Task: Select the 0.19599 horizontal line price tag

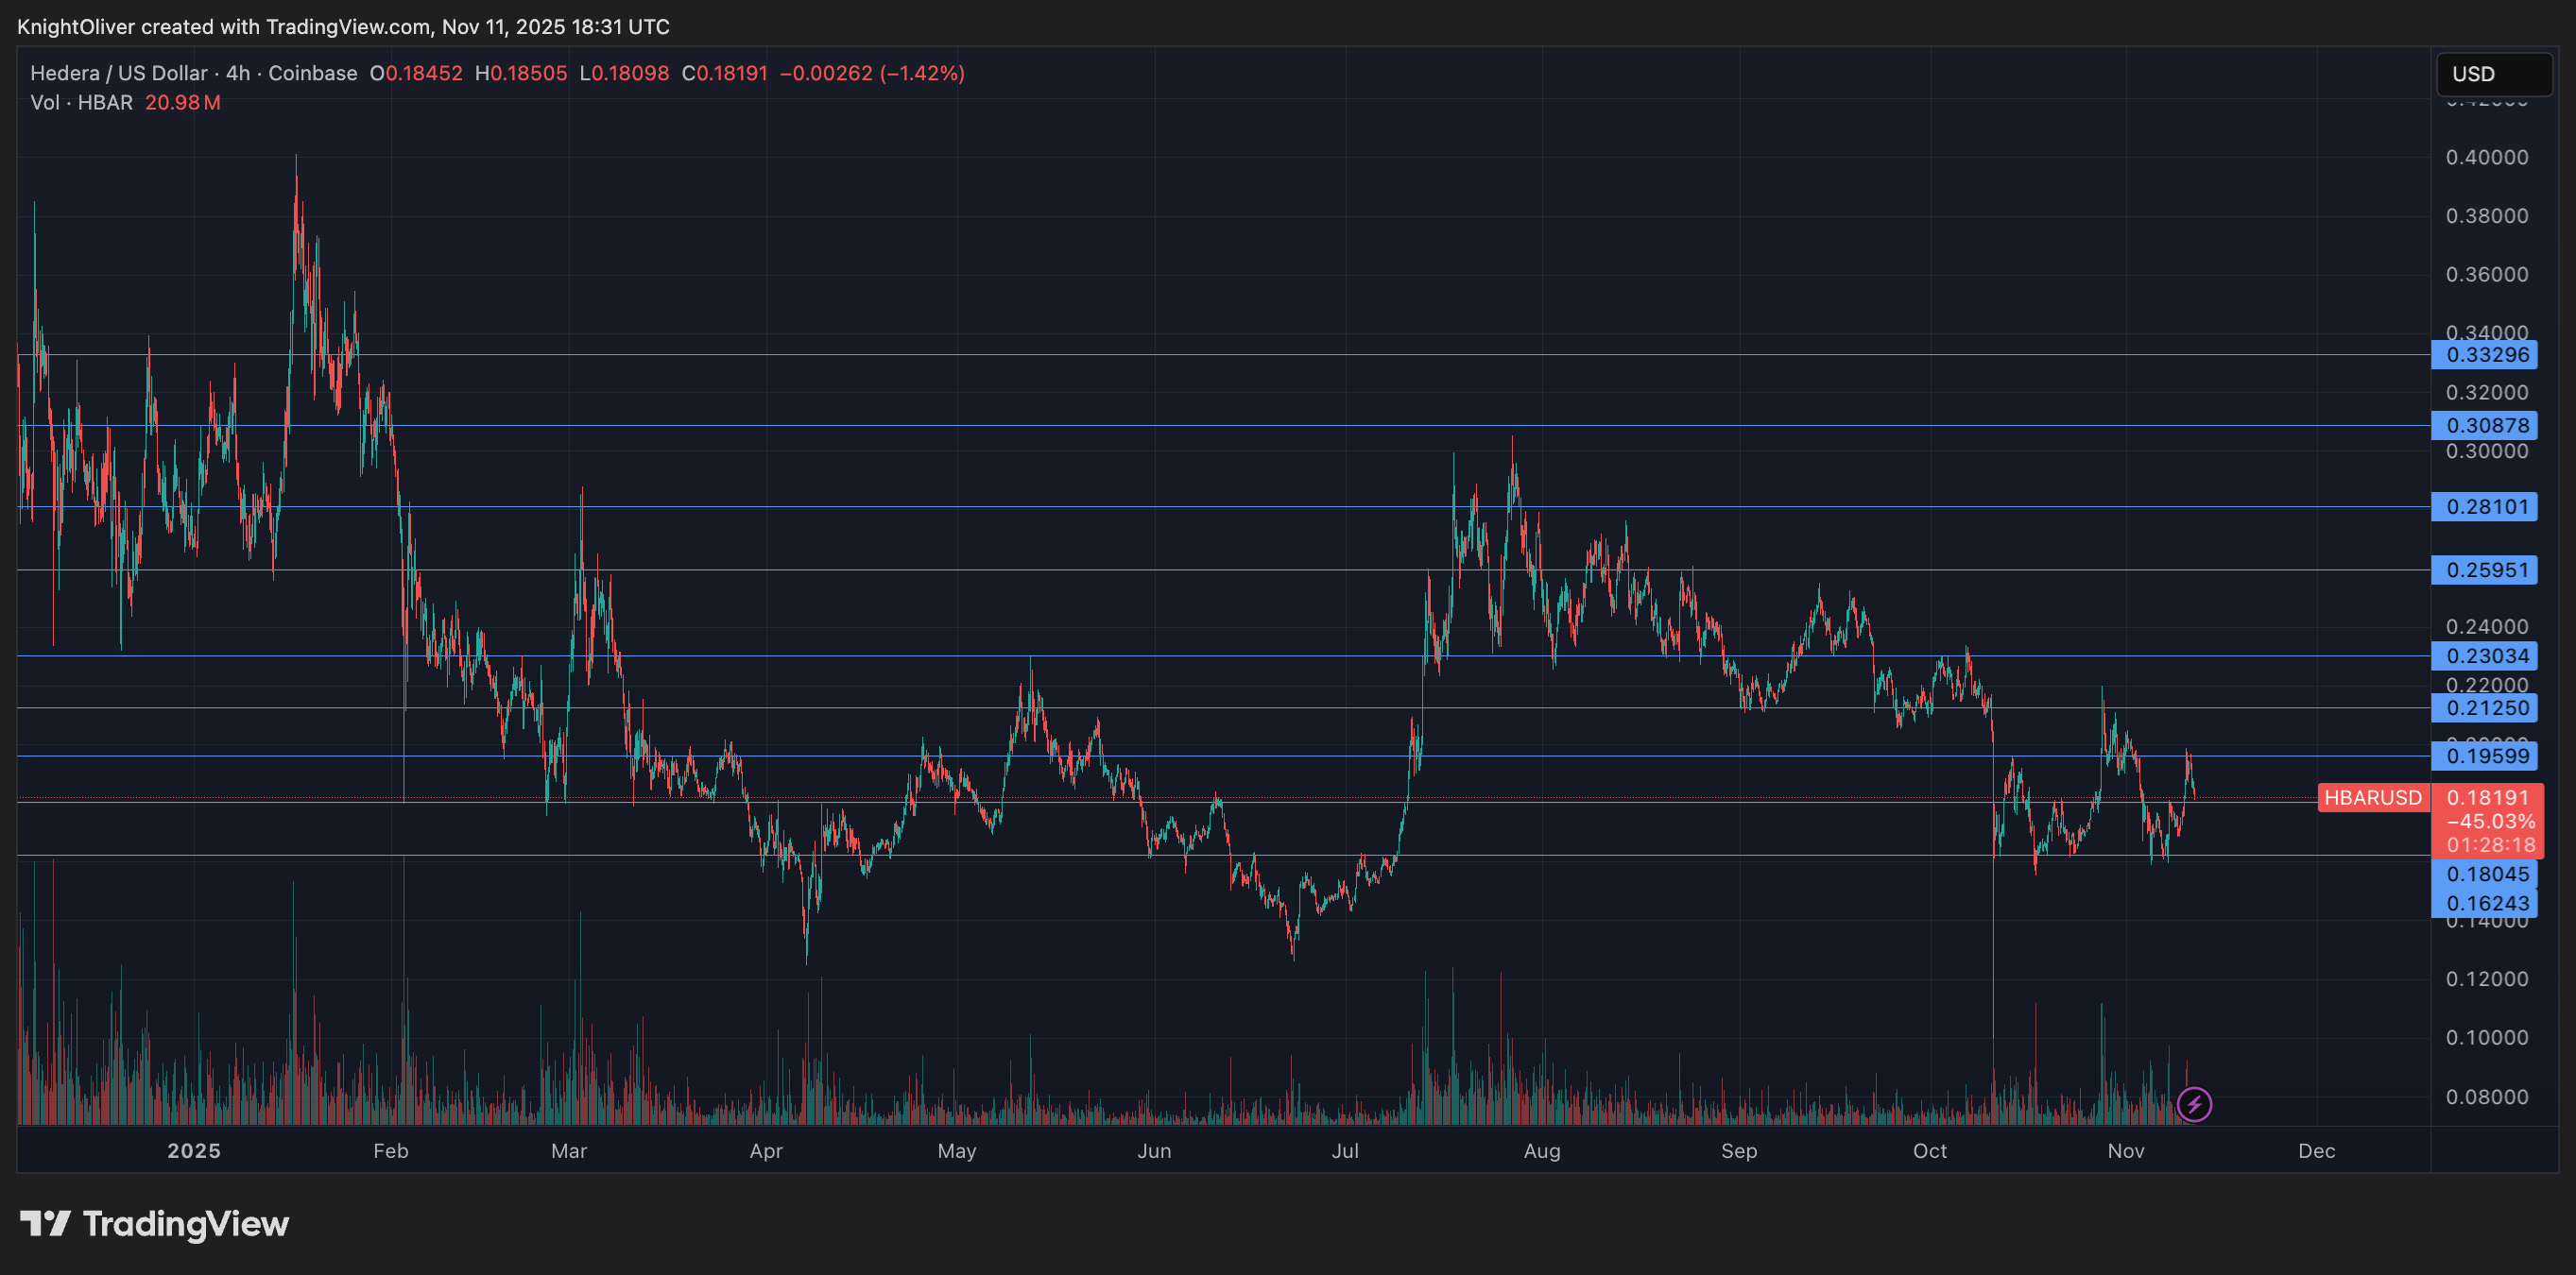Action: pyautogui.click(x=2485, y=756)
